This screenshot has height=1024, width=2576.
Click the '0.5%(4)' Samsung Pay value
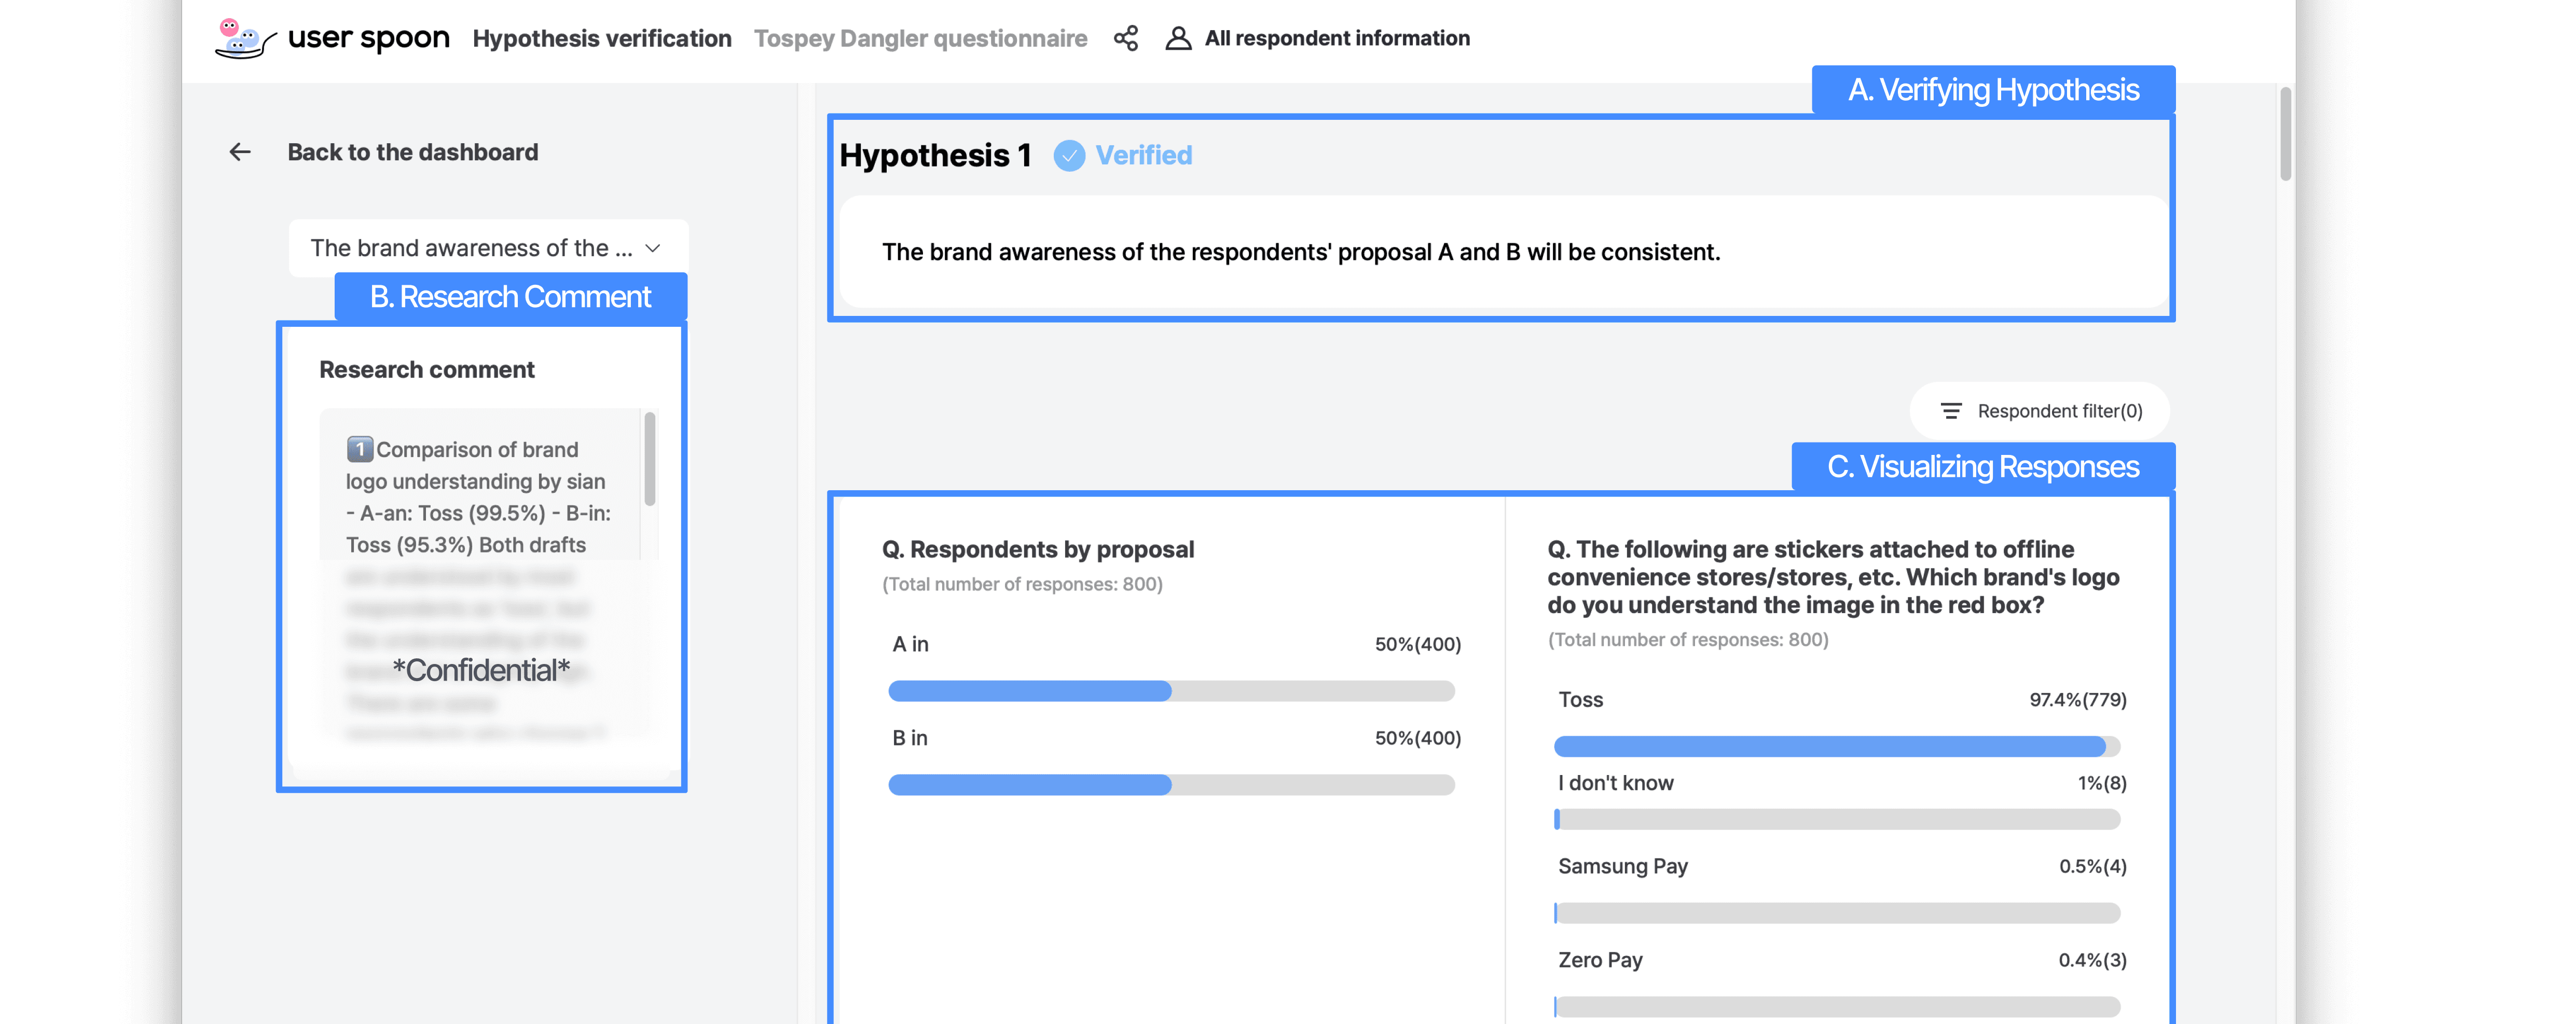tap(2093, 866)
